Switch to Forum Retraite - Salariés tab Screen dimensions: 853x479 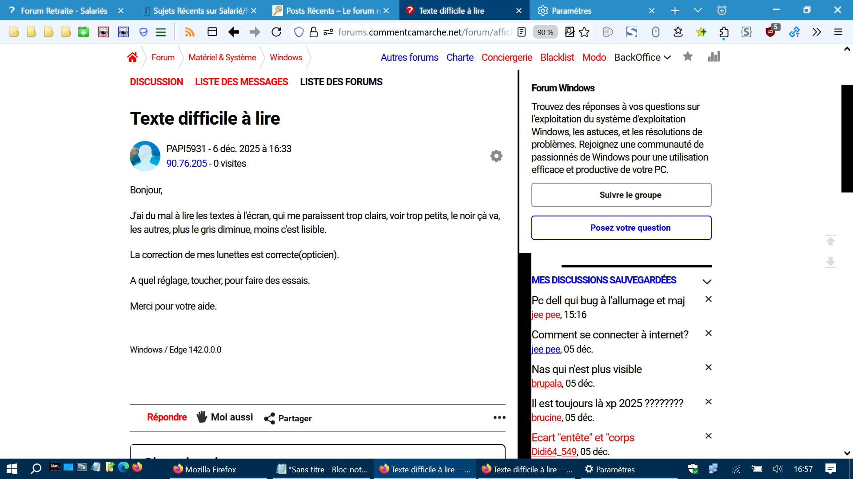pyautogui.click(x=64, y=11)
